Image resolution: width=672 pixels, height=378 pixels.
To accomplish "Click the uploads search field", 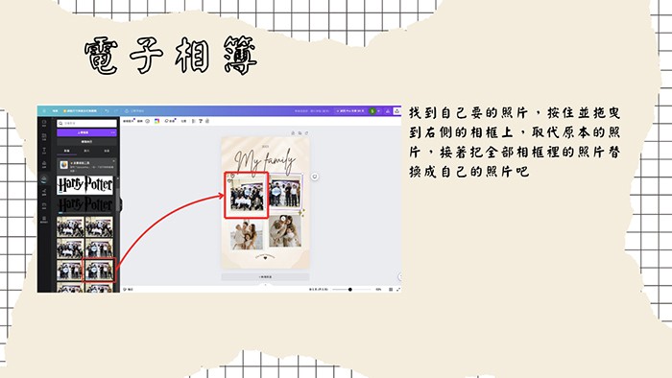I will coord(86,124).
